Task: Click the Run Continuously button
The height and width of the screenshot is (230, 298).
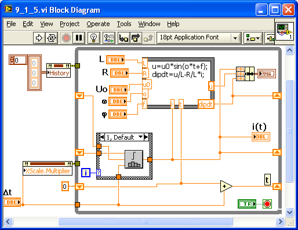Action: [x=52, y=38]
